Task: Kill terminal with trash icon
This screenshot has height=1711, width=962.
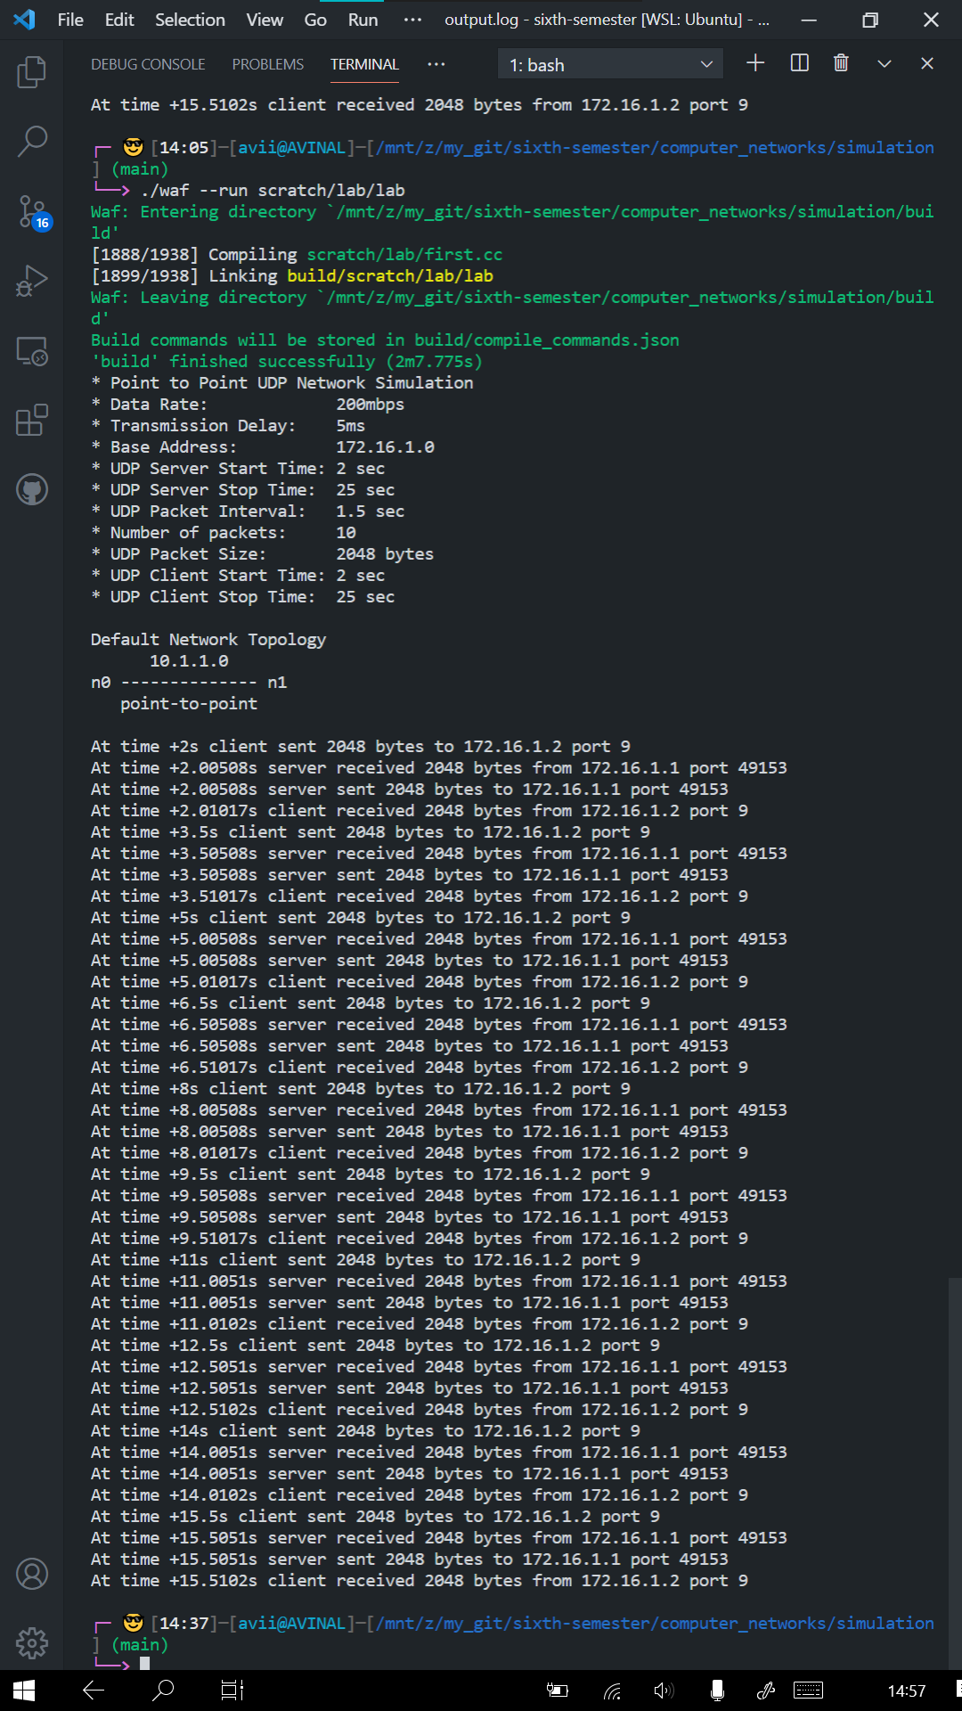Action: point(841,63)
